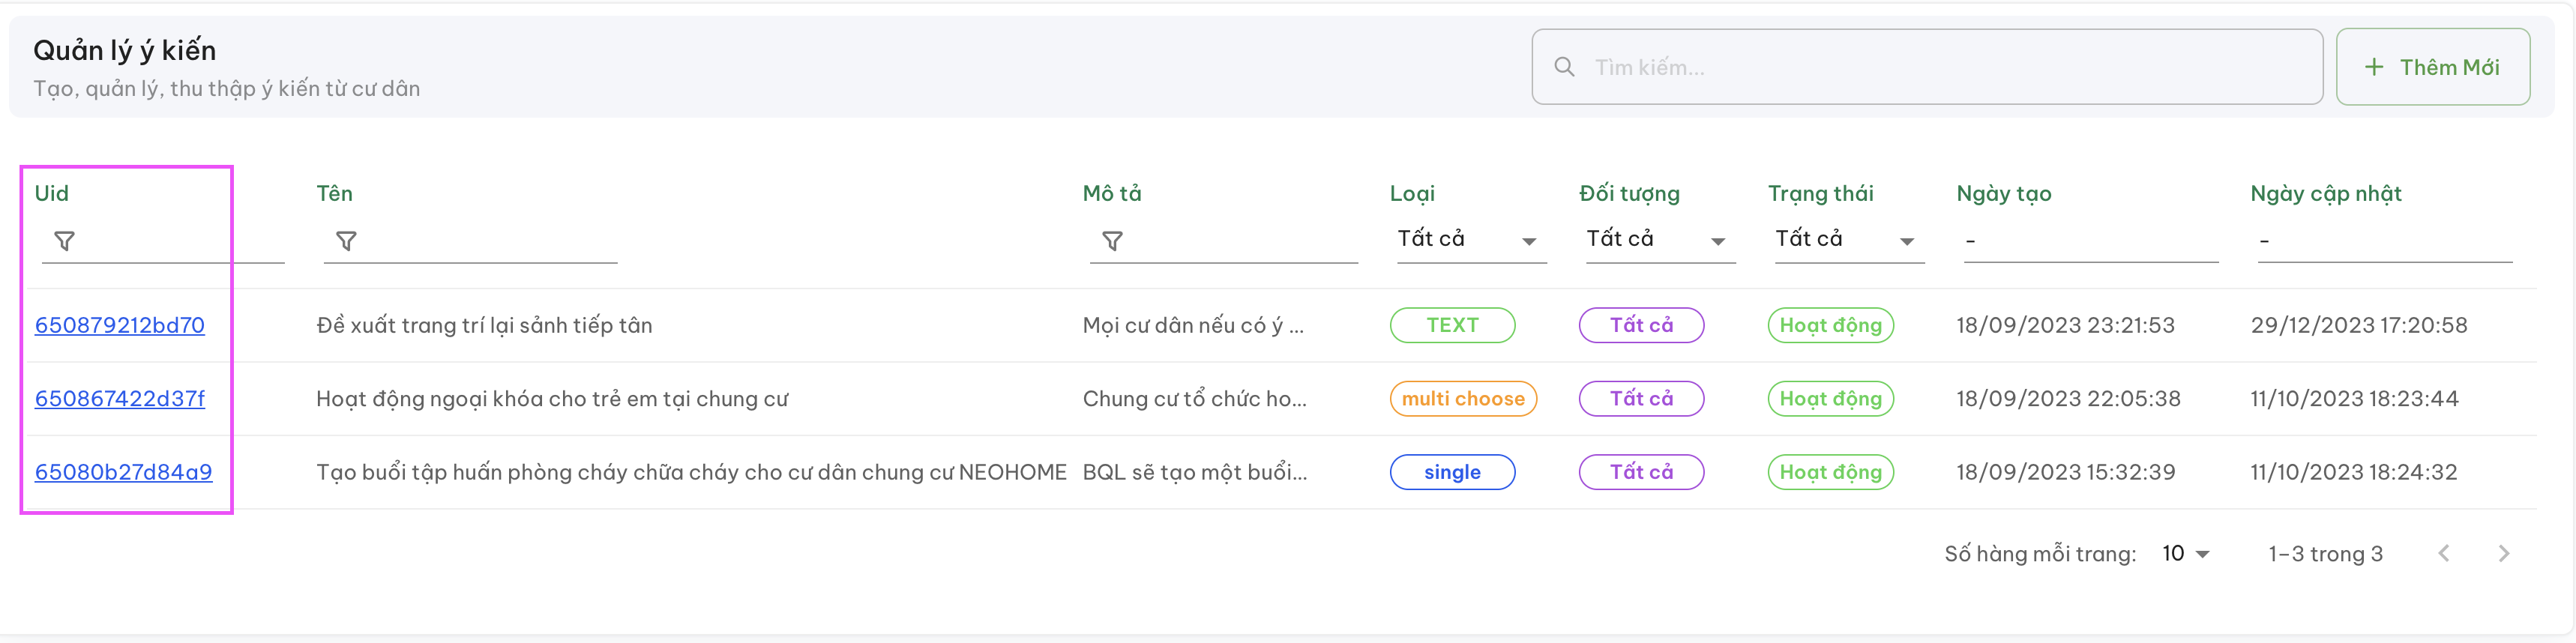Screen dimensions: 2576x643
Task: Click the Tên filter input field
Action: [470, 241]
